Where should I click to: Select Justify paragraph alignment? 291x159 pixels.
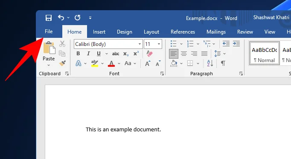point(204,54)
